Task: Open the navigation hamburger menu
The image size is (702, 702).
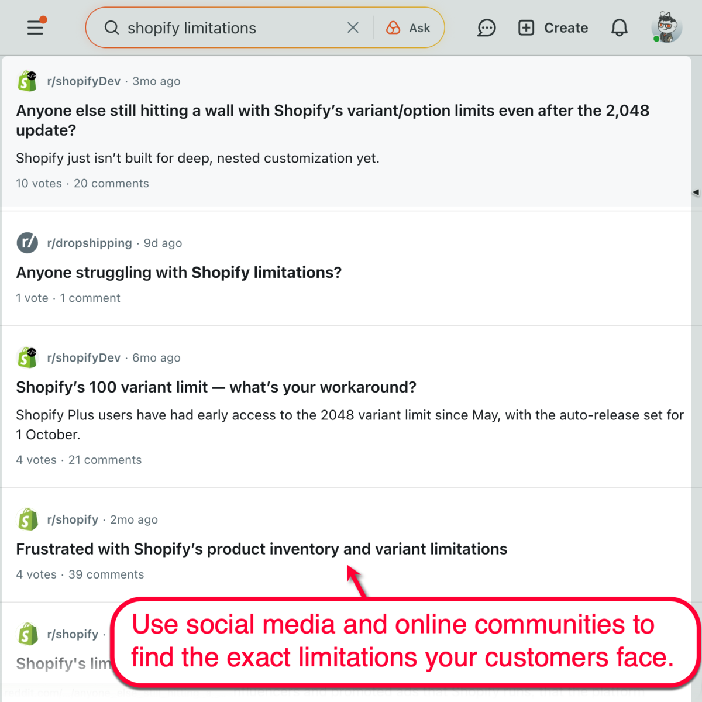Action: [35, 27]
